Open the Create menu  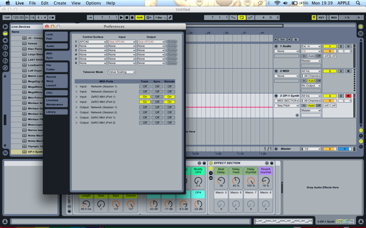click(x=60, y=3)
